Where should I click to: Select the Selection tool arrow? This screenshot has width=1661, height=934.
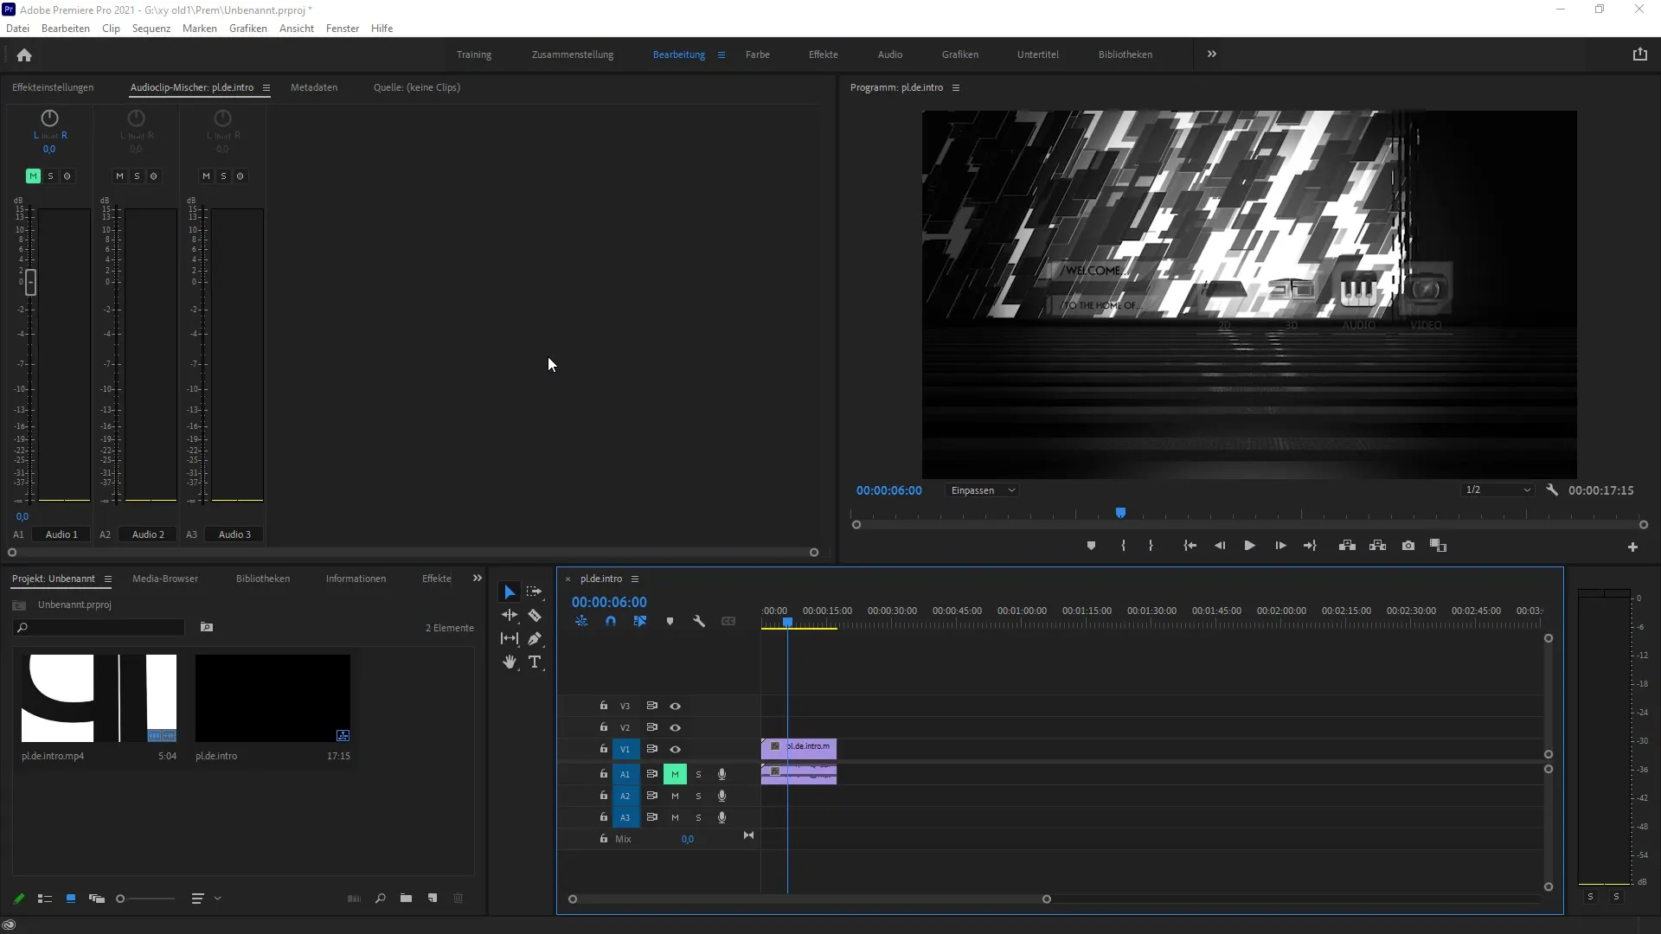(510, 592)
